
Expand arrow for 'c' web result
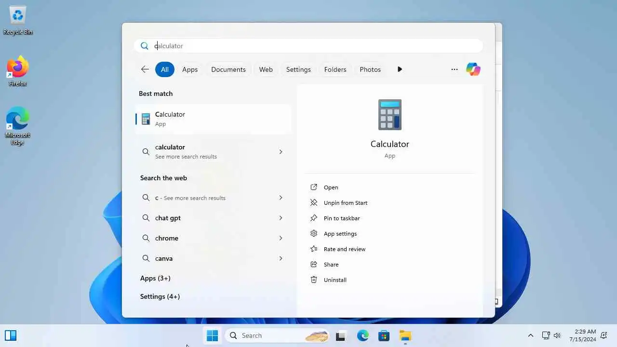281,198
